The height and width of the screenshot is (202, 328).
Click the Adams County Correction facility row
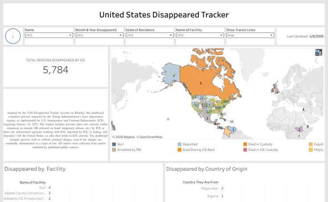[25, 193]
